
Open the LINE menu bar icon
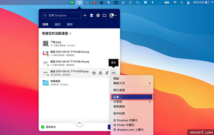(72, 3)
